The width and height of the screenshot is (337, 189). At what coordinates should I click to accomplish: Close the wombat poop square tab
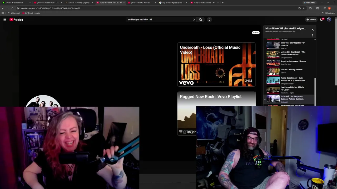[x=186, y=3]
